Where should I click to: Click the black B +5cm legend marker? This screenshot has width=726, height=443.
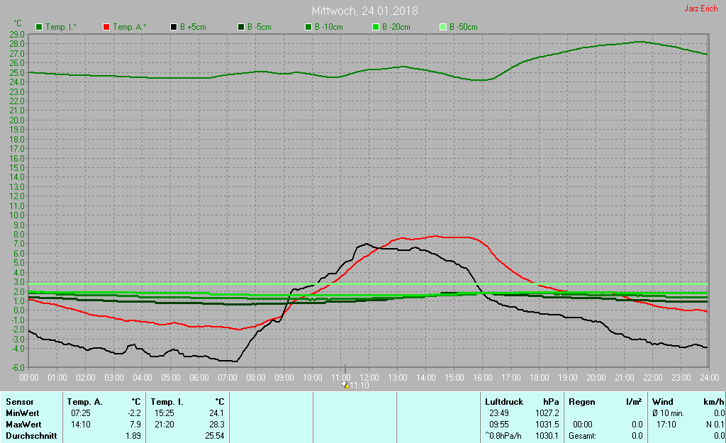[x=174, y=27]
